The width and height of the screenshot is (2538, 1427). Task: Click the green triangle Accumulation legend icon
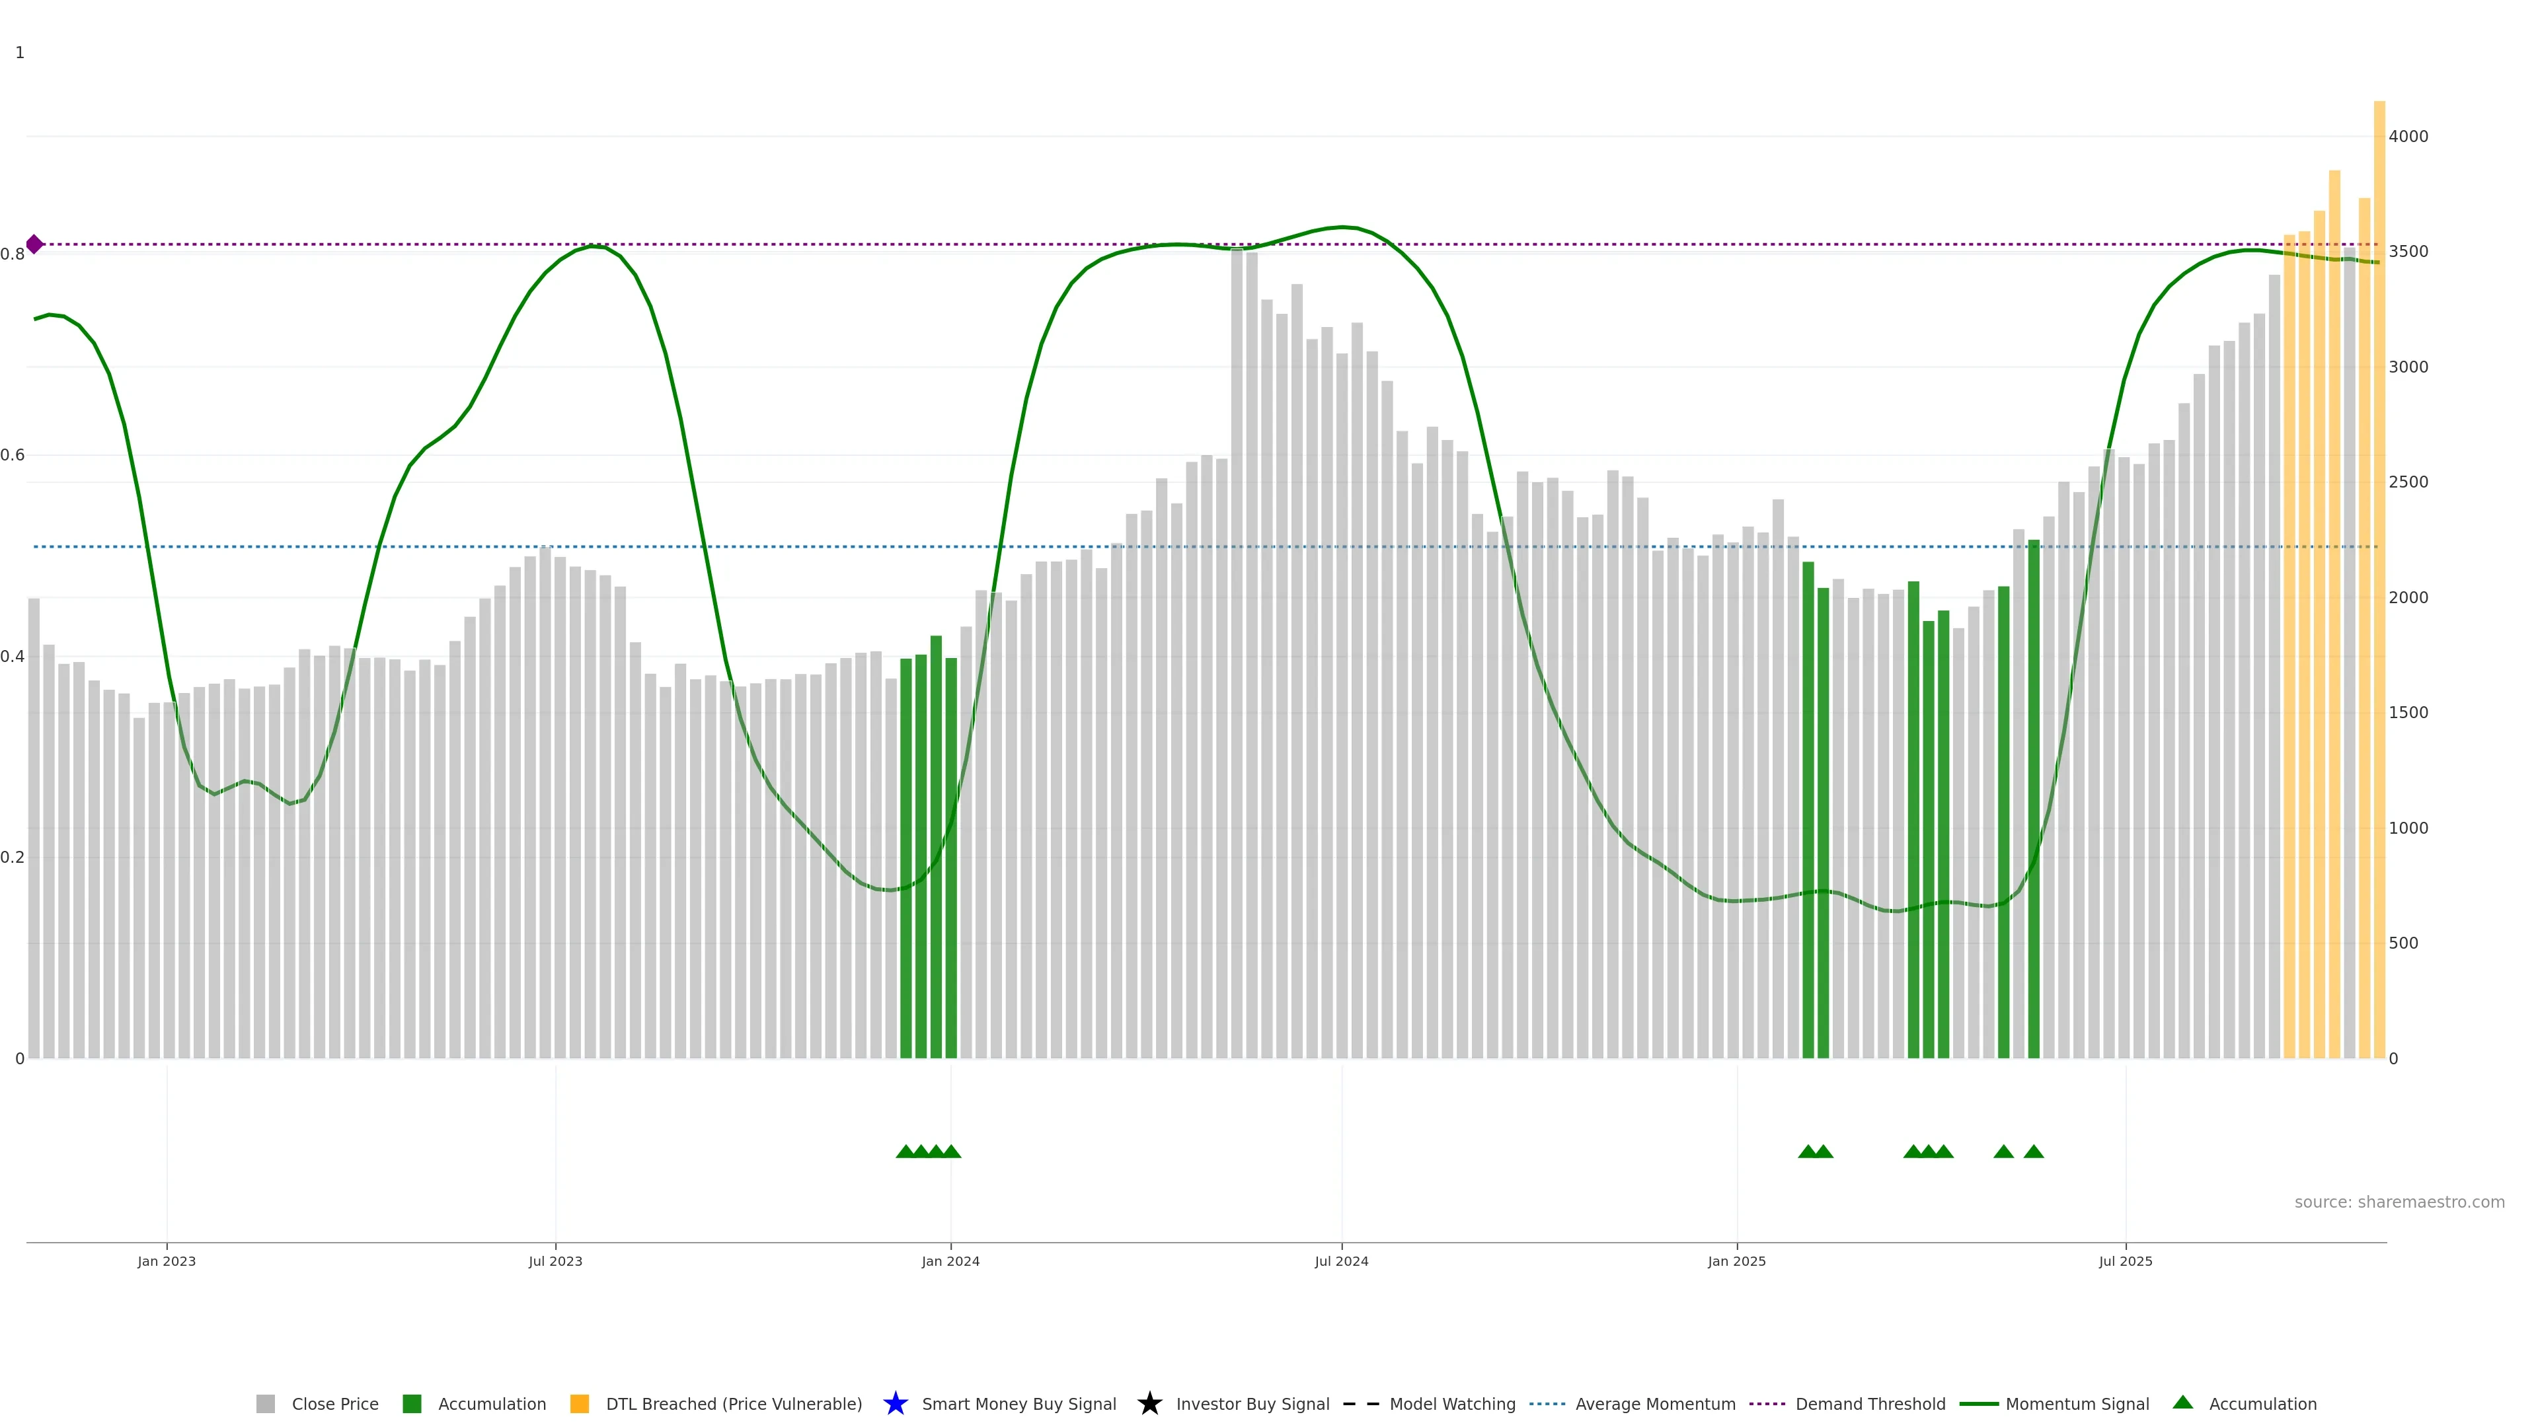(2182, 1403)
